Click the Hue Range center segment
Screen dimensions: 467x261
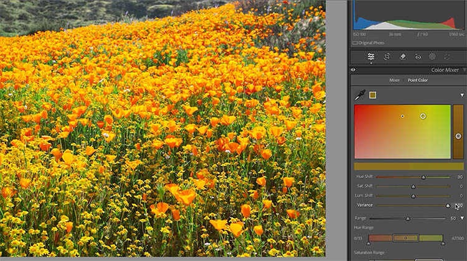(x=405, y=238)
